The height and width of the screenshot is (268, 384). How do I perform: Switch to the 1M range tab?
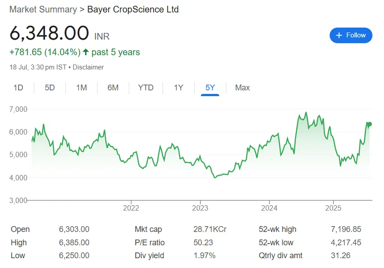coord(82,88)
